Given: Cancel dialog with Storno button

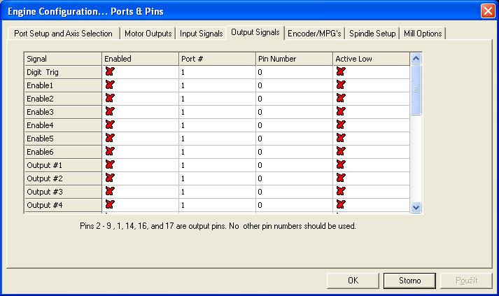Looking at the screenshot, I should click(x=409, y=280).
